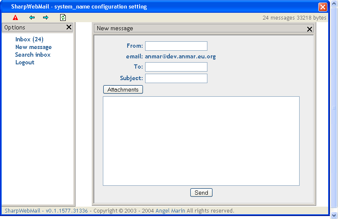Open the Angel Marin footer link
338x219 pixels.
170,210
